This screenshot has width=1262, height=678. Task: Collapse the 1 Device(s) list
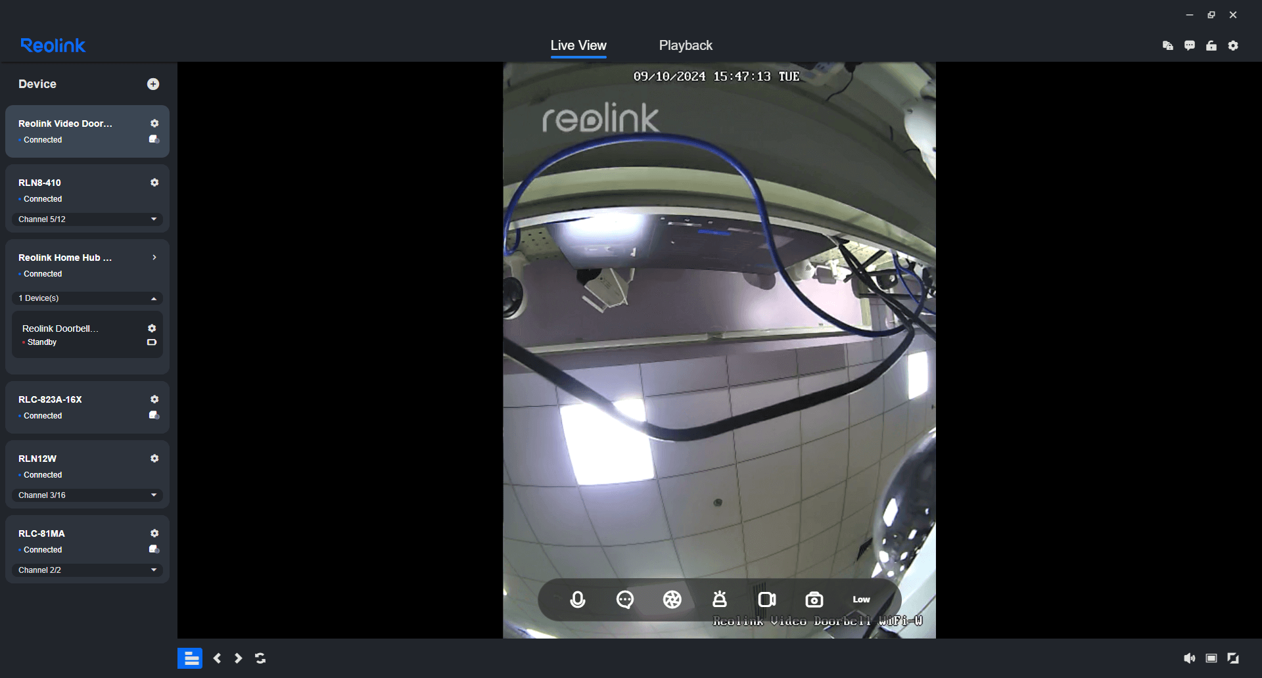[x=87, y=298]
